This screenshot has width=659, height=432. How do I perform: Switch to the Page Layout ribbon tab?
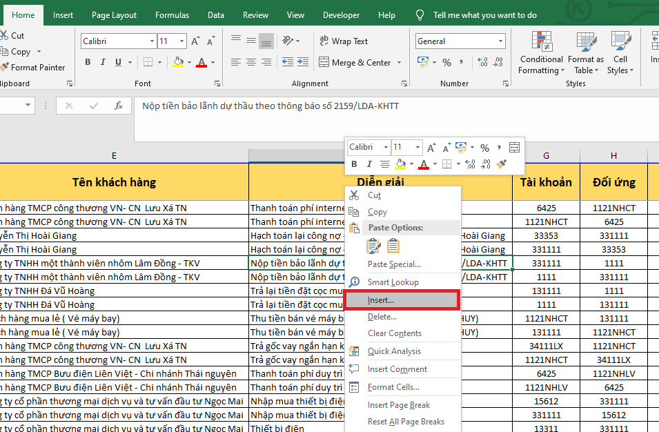[114, 15]
